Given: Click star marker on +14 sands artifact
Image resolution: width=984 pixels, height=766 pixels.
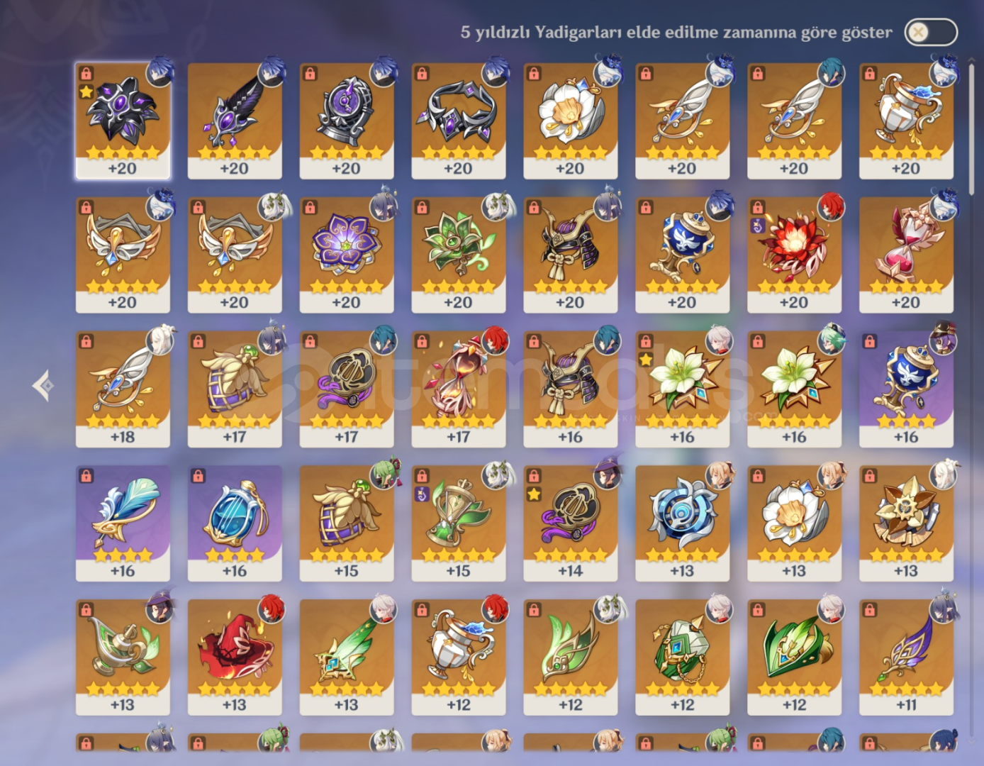Looking at the screenshot, I should 534,494.
